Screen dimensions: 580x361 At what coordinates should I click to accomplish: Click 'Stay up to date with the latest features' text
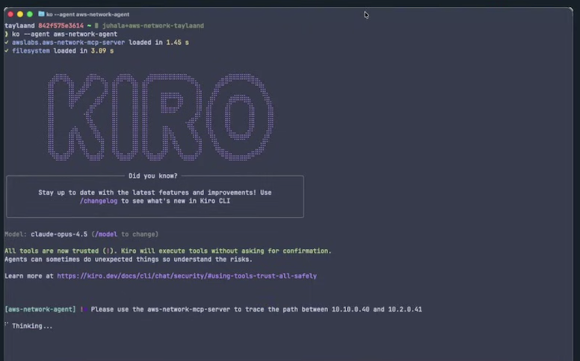tap(155, 192)
